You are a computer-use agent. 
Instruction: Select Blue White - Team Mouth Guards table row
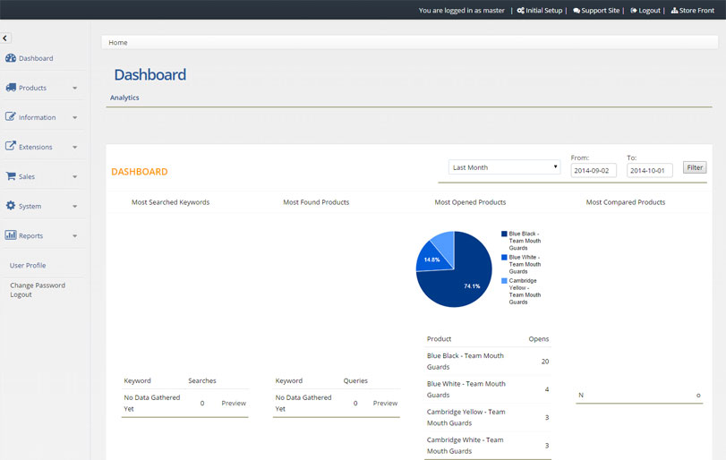click(x=488, y=389)
